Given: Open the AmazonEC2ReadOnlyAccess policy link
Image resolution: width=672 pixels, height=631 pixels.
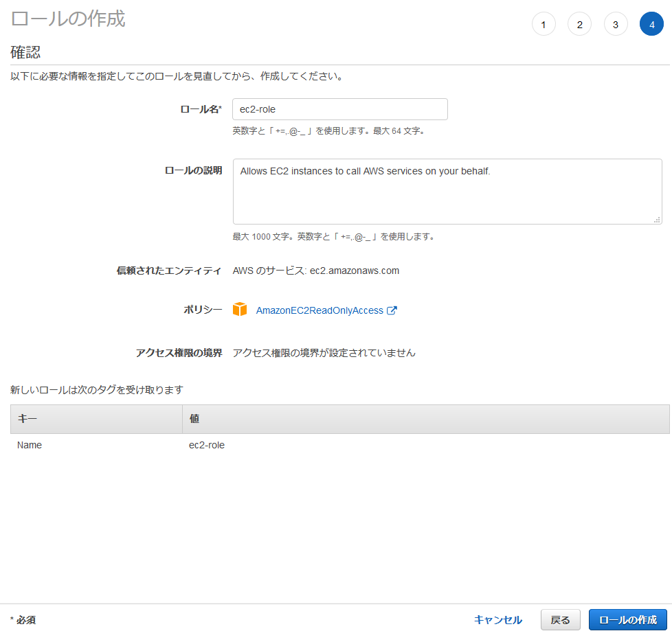Looking at the screenshot, I should [x=320, y=310].
